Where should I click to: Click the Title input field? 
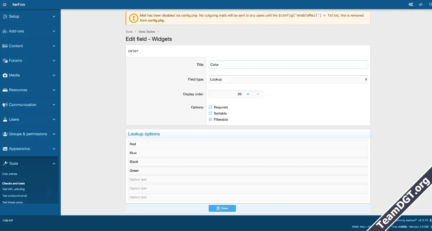[x=288, y=65]
